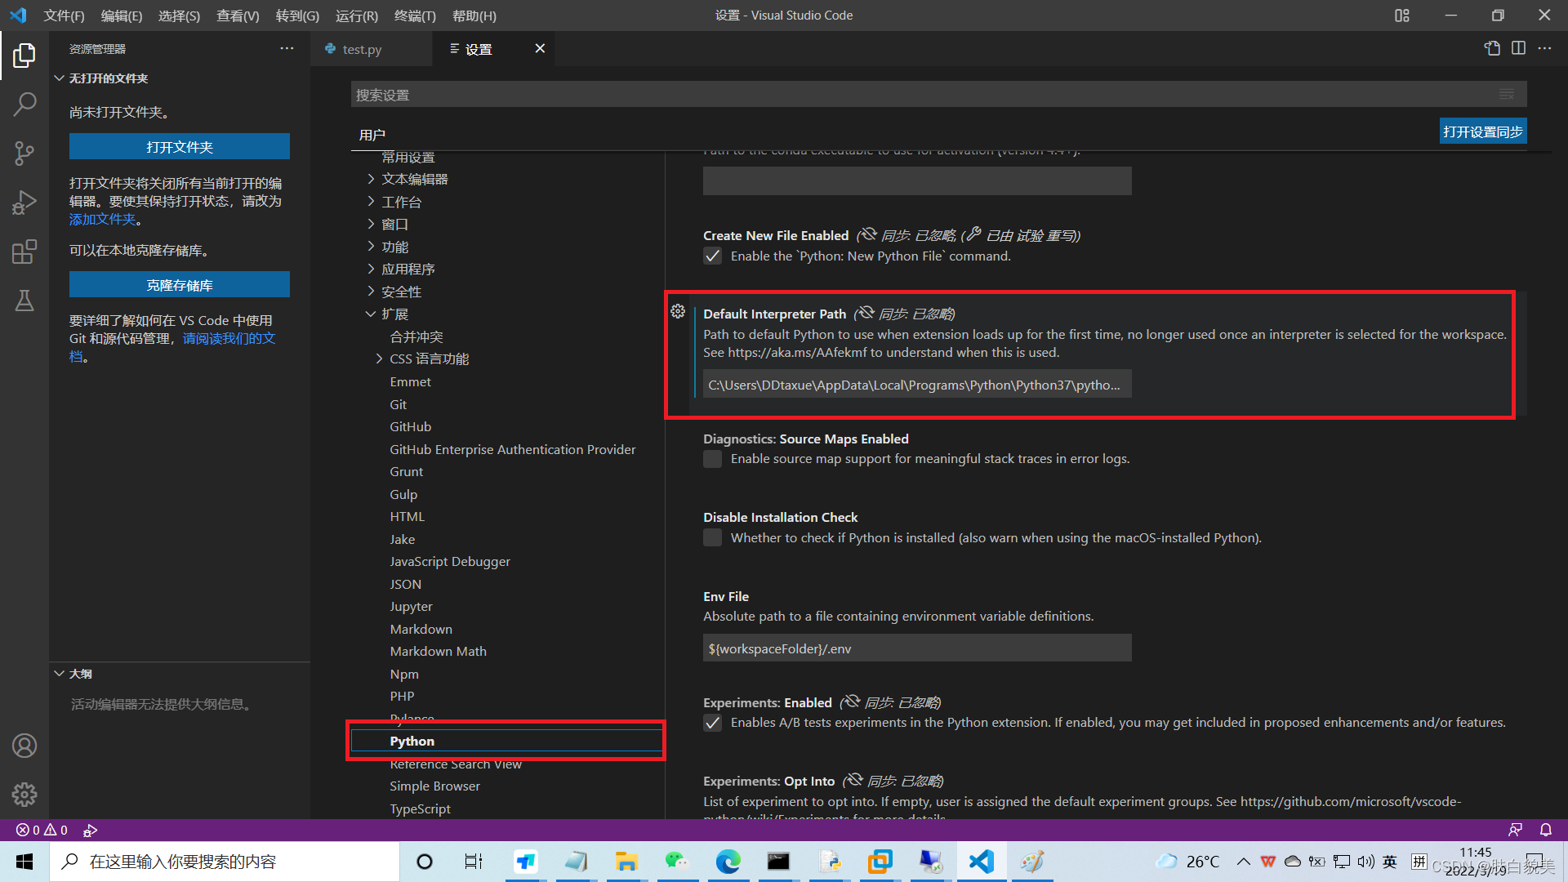Image resolution: width=1568 pixels, height=882 pixels.
Task: Open the Accounts icon in the activity bar
Action: tap(24, 745)
